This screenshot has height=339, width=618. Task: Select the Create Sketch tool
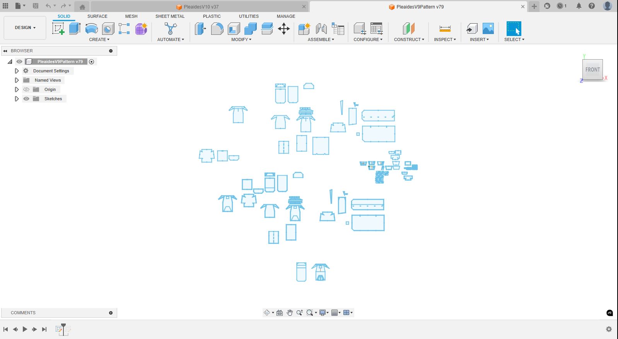click(x=58, y=29)
